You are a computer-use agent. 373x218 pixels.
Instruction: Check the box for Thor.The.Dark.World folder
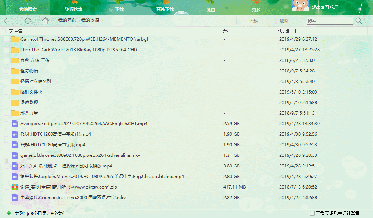click(x=7, y=50)
